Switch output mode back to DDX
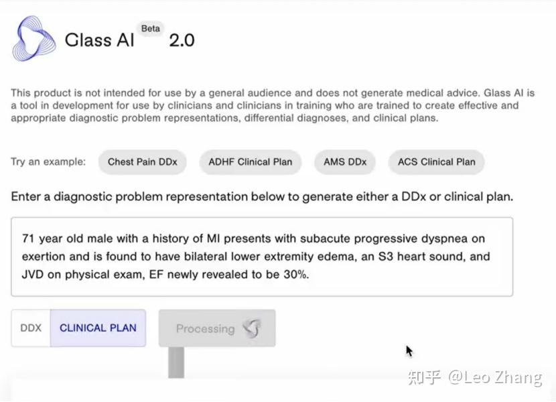The height and width of the screenshot is (402, 556). click(30, 328)
